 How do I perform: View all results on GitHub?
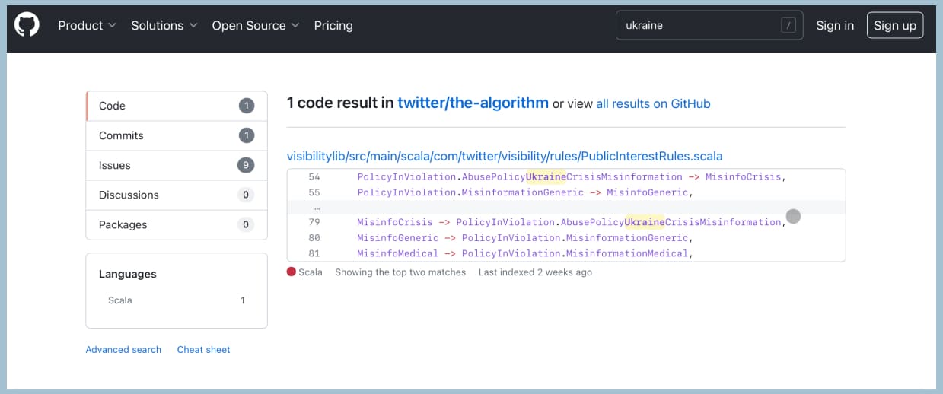coord(653,103)
